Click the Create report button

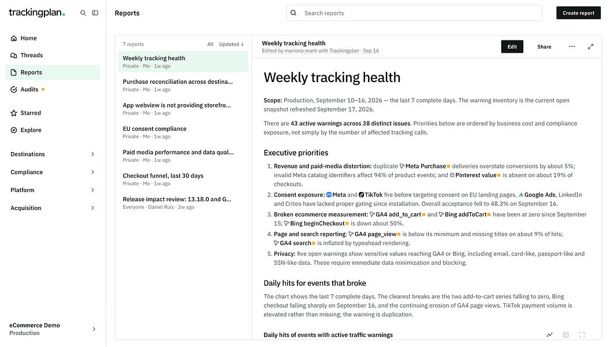pyautogui.click(x=578, y=13)
